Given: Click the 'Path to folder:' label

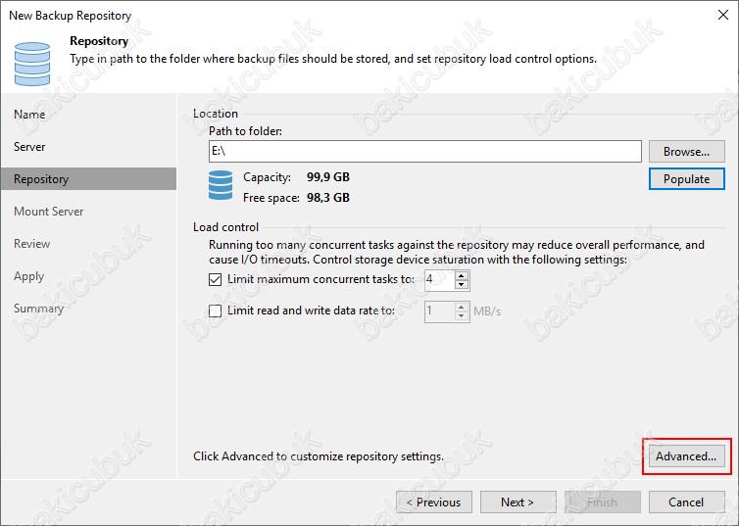Looking at the screenshot, I should pyautogui.click(x=245, y=131).
